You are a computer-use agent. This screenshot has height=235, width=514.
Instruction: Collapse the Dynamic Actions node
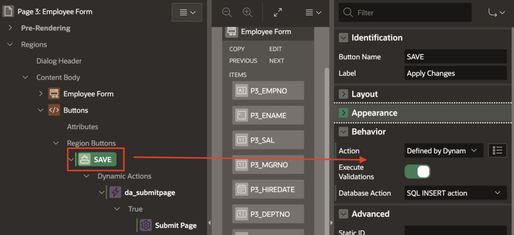pos(86,176)
